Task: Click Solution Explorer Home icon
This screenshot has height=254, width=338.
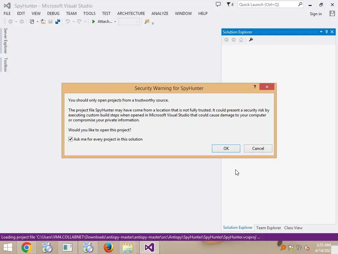Action: pyautogui.click(x=241, y=40)
